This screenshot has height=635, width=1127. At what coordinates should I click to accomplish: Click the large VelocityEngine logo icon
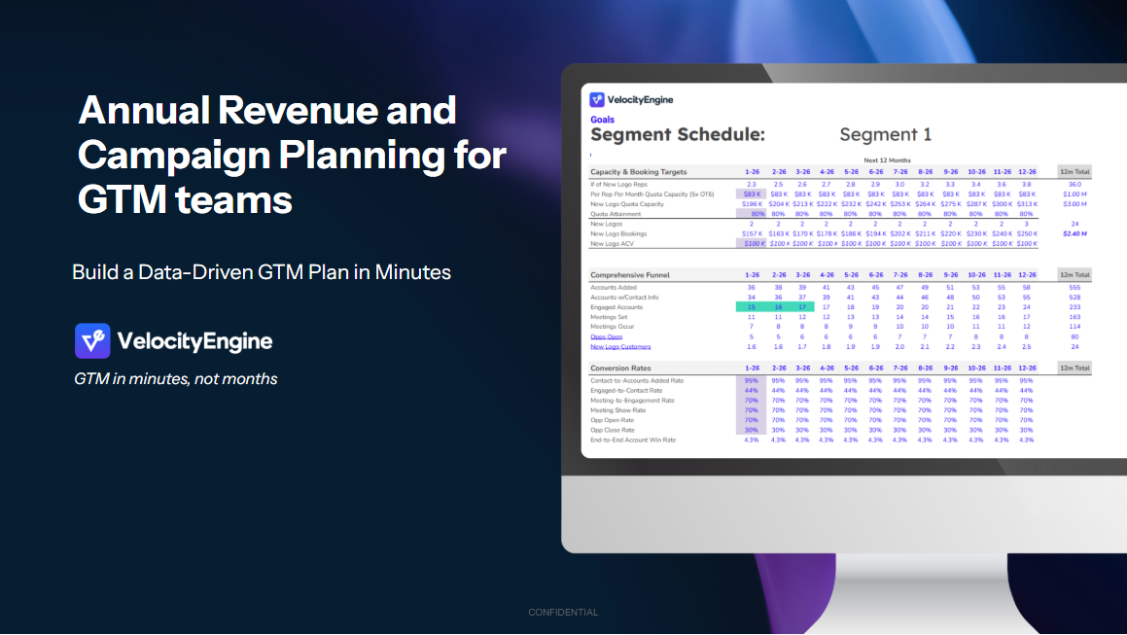[x=92, y=341]
